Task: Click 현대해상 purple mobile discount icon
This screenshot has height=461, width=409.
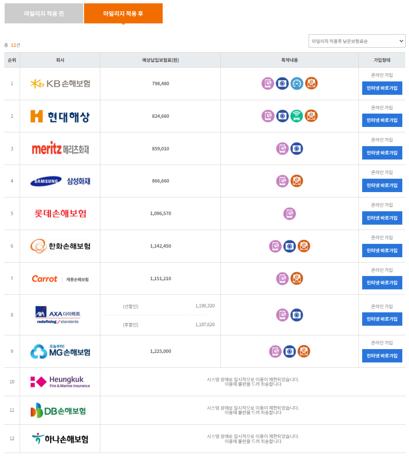Action: pos(268,116)
